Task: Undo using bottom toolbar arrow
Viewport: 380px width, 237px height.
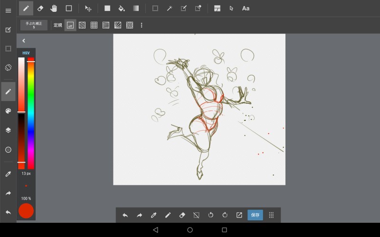Action: tap(125, 215)
